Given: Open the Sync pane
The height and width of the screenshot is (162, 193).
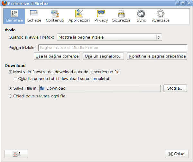Looking at the screenshot, I should pyautogui.click(x=141, y=16).
